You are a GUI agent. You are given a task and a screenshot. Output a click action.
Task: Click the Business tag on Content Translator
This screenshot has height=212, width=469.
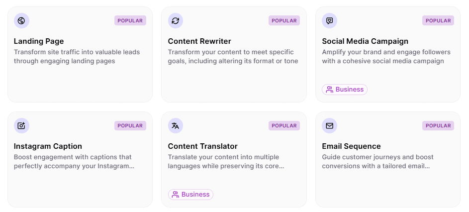pos(191,195)
